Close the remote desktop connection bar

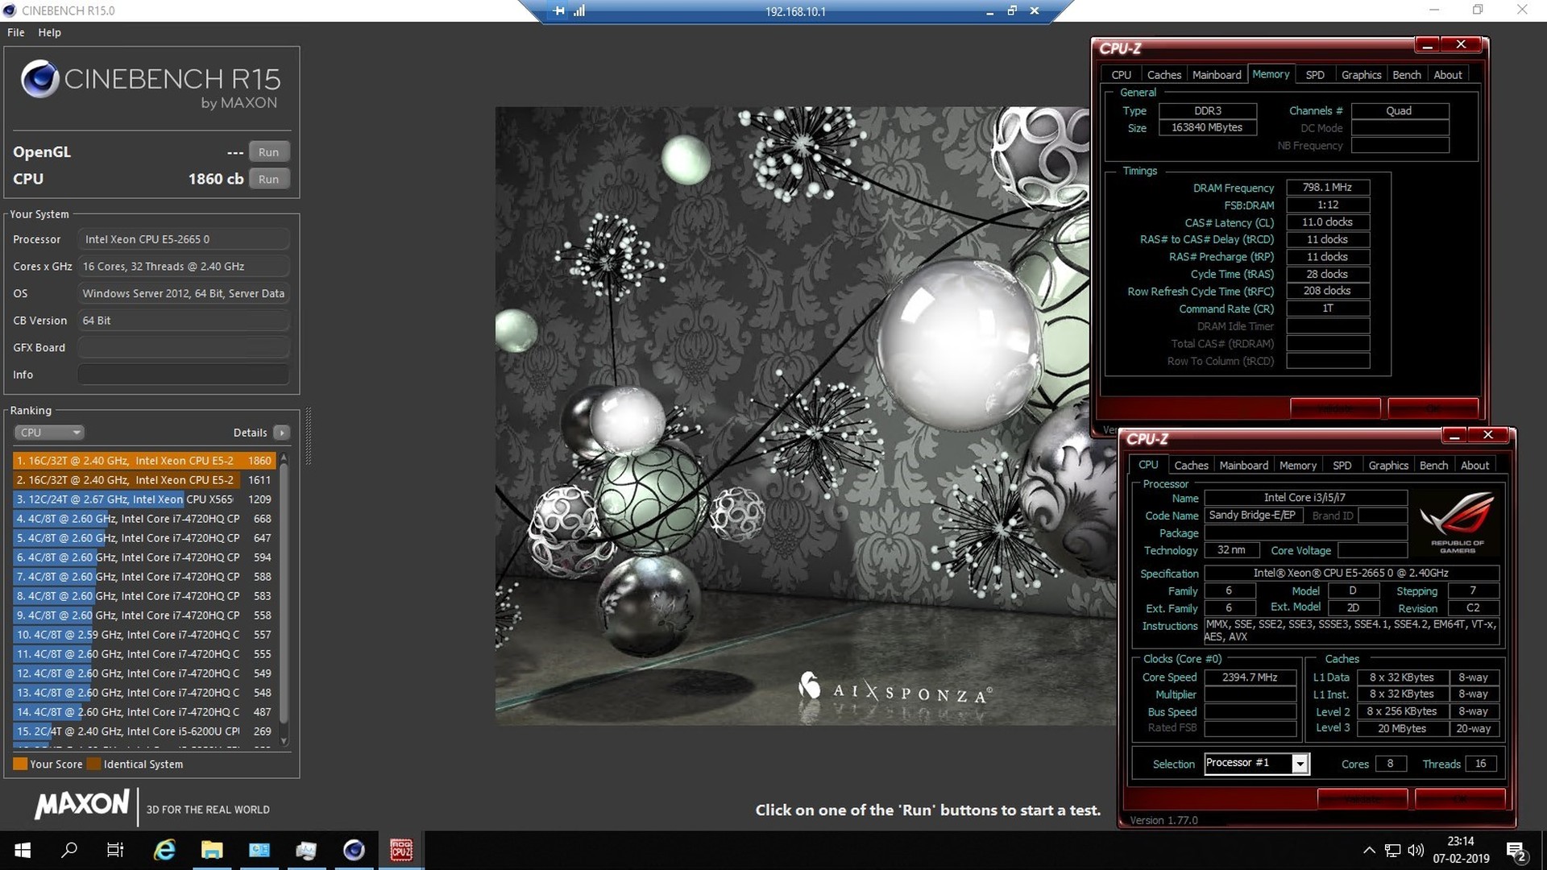(x=1035, y=11)
